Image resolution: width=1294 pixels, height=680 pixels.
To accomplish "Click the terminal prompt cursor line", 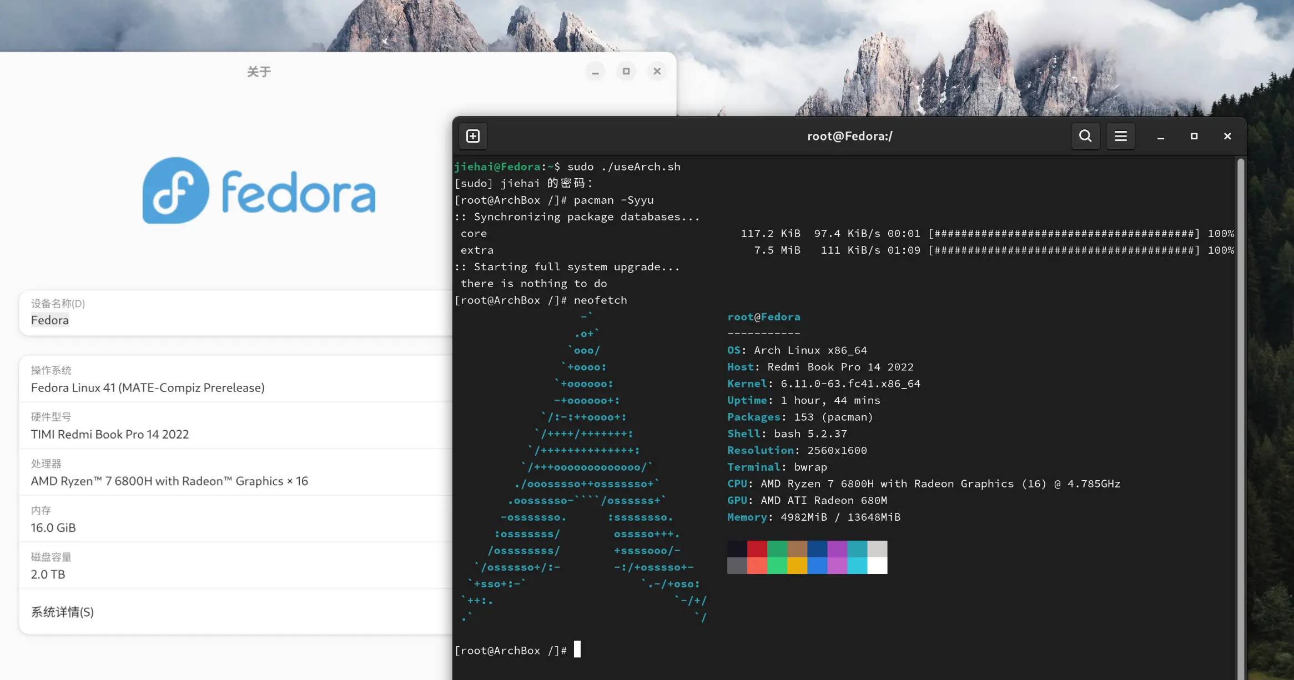I will coord(577,650).
